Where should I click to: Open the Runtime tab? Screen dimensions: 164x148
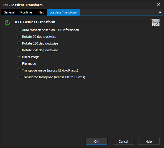[x=26, y=12]
